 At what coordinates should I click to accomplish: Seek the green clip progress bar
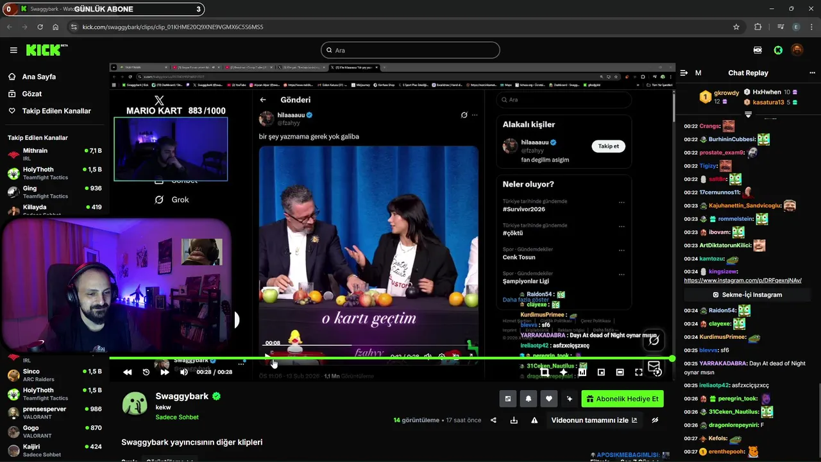[391, 358]
